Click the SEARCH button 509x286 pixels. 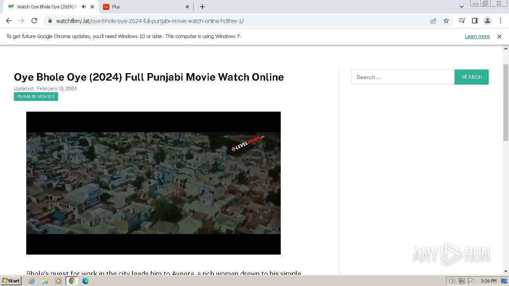[x=472, y=77]
